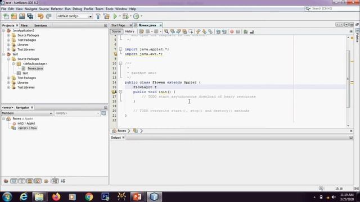Click the Redo arrow icon
Viewport: 360px width, 202px height.
pyautogui.click(x=48, y=16)
